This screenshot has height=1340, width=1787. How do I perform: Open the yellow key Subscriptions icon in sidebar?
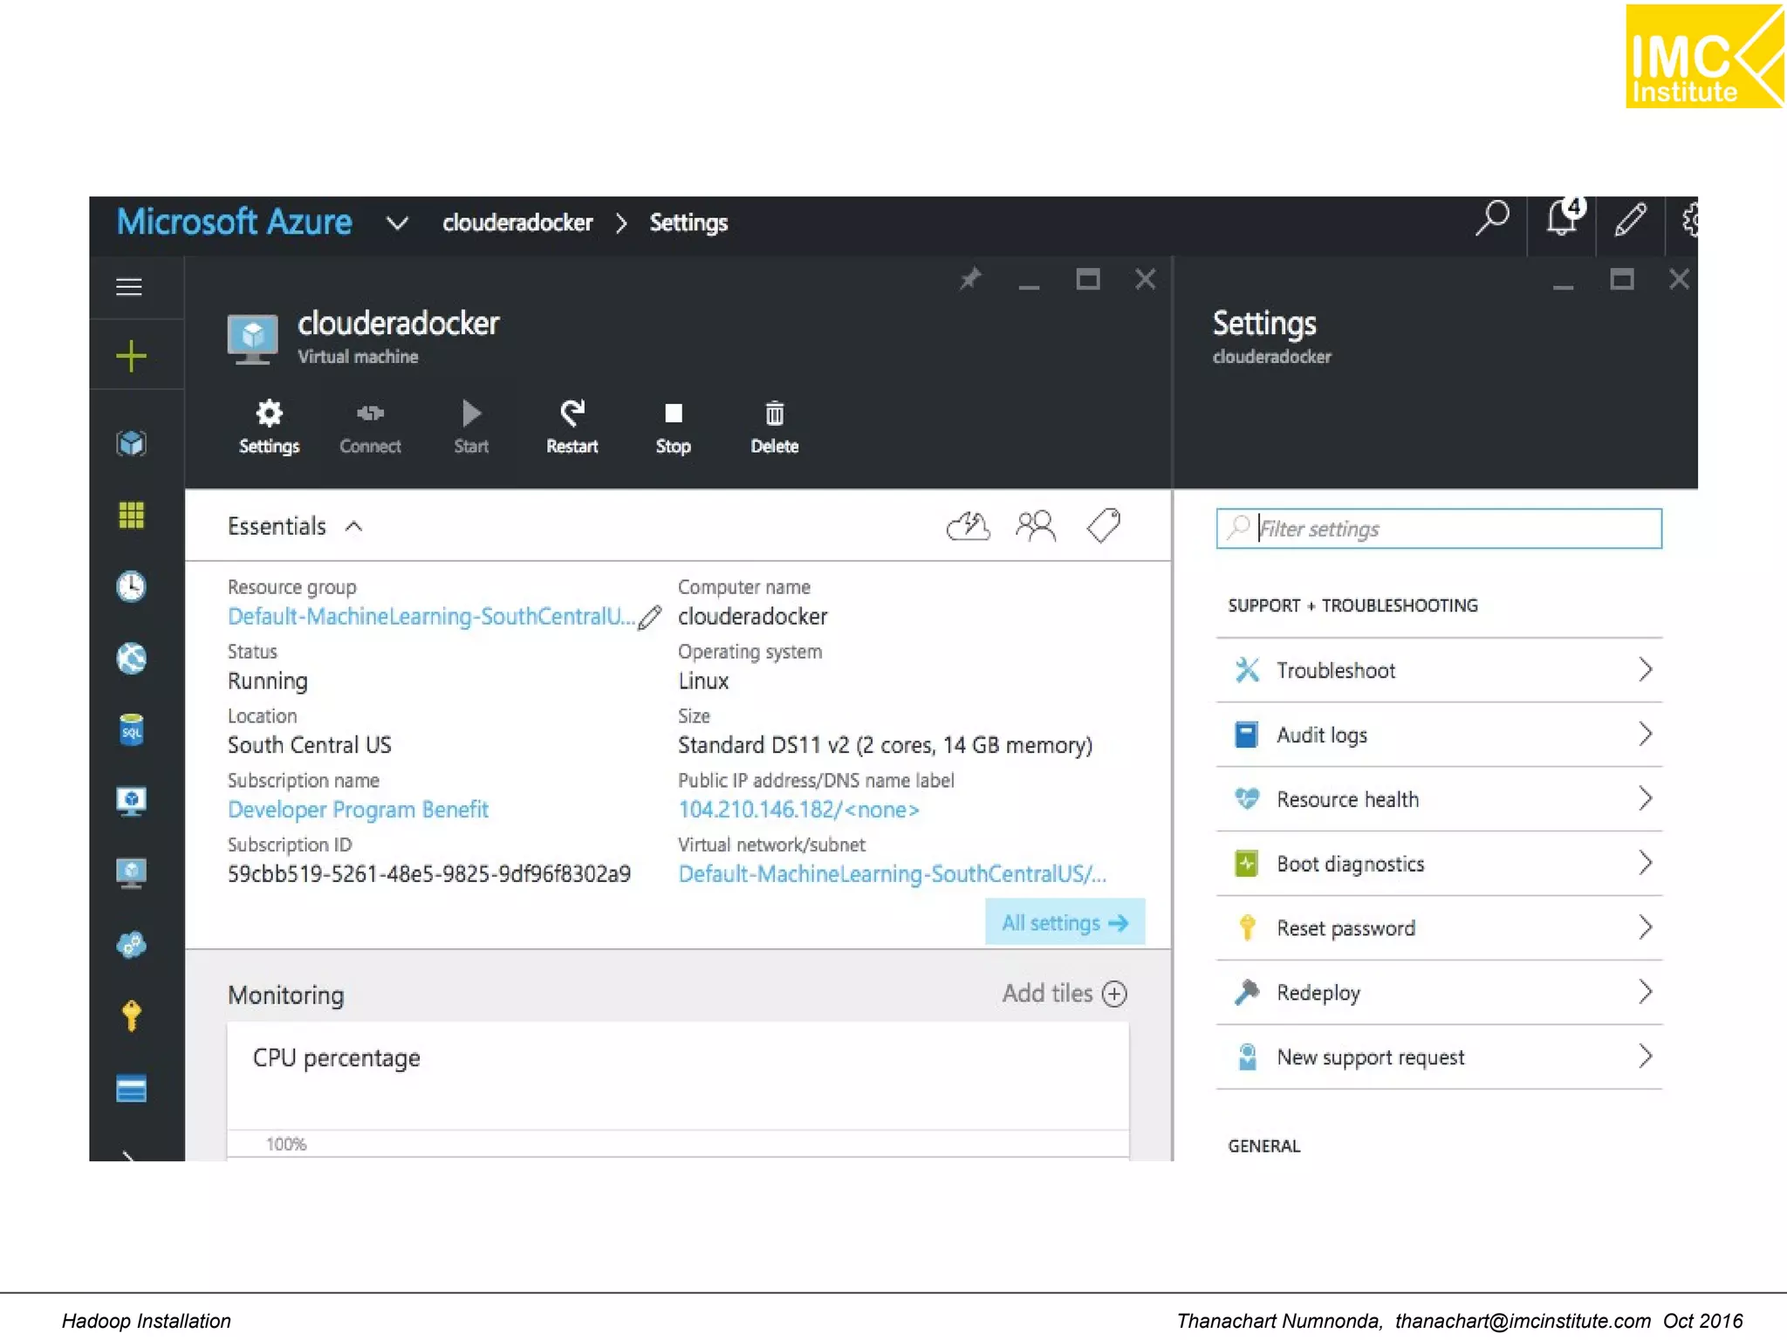131,1015
